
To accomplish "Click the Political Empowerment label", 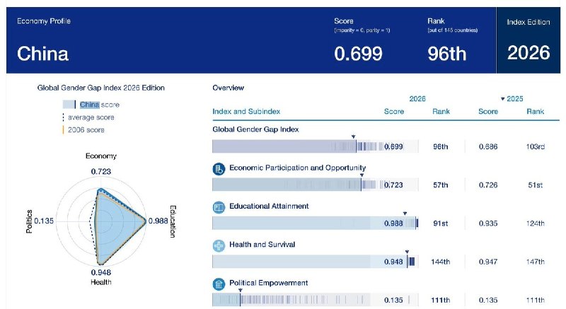I will coord(269,283).
